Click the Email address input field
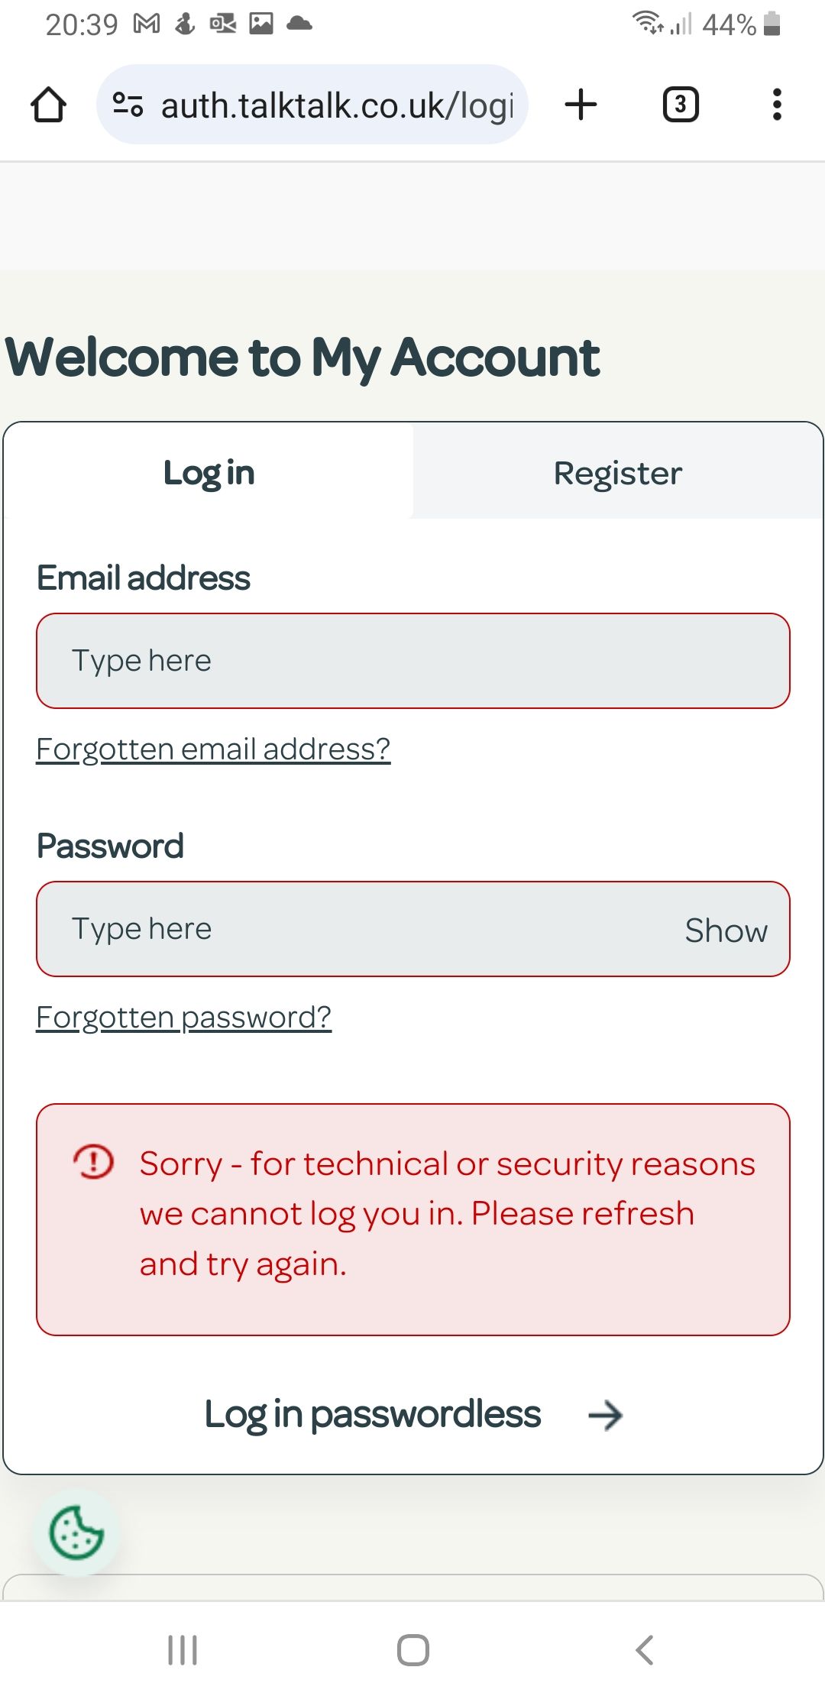Viewport: 825px width, 1696px height. [x=412, y=660]
